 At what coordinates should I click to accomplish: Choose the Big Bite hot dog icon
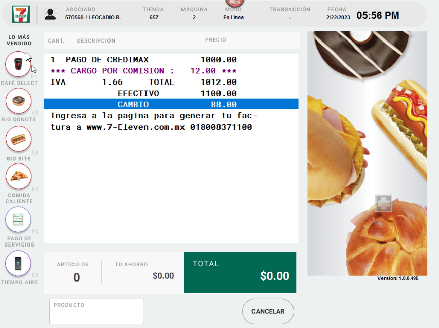click(x=18, y=139)
